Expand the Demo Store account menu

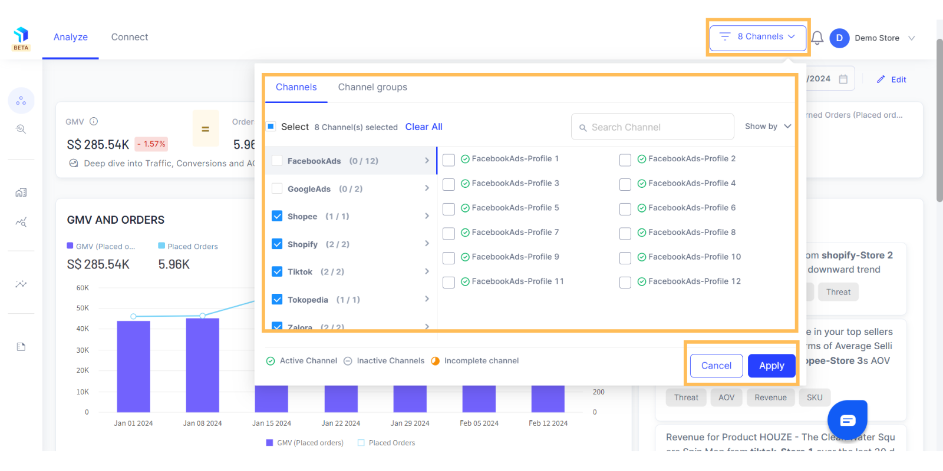[x=912, y=38]
